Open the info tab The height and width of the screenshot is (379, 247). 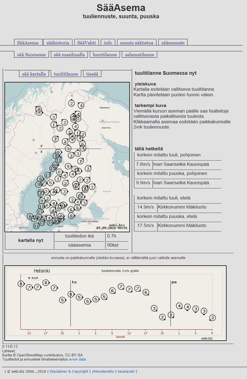[x=108, y=42]
